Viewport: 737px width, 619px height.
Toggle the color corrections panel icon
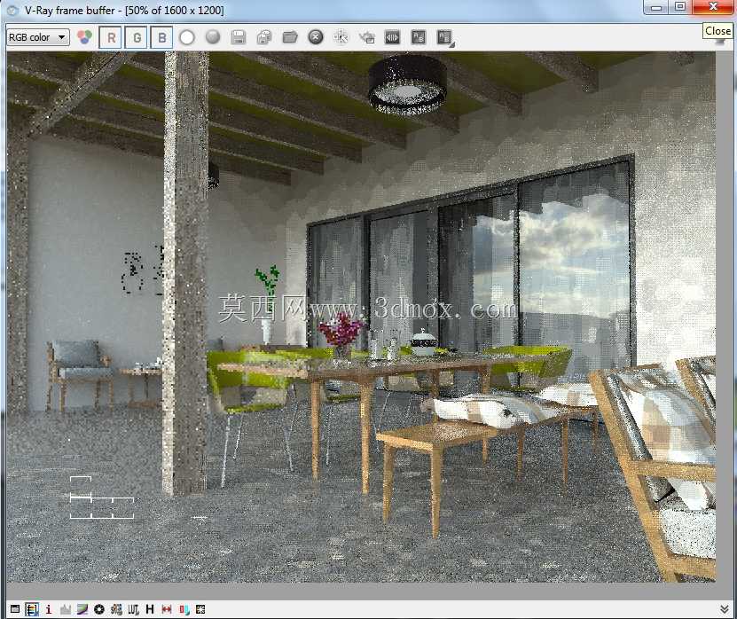32,609
